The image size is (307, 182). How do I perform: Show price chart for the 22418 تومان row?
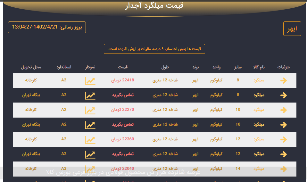(90, 81)
